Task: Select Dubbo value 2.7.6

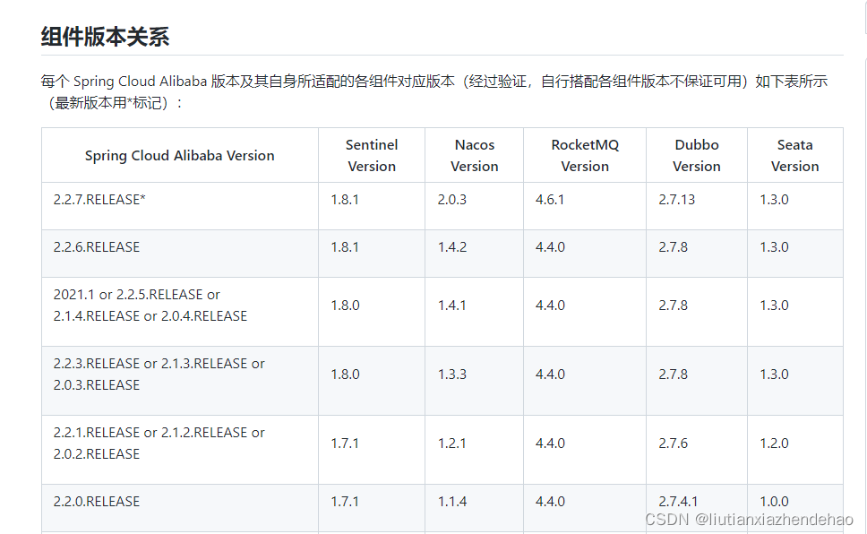Action: click(x=673, y=444)
